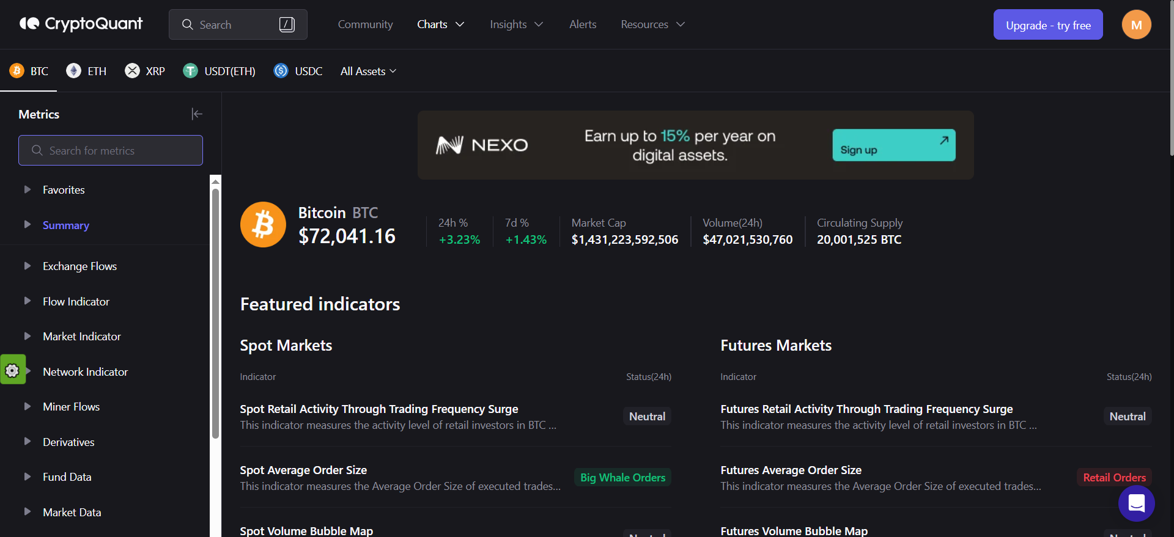Open the Resources menu
1174x537 pixels.
click(x=652, y=24)
